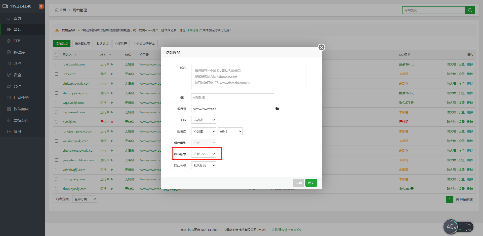This screenshot has height=236, width=483.
Task: Close the Add Website dialog with X
Action: click(321, 47)
